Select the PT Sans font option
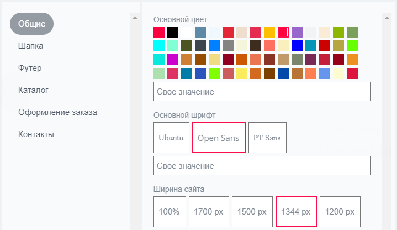The width and height of the screenshot is (397, 230). (267, 138)
